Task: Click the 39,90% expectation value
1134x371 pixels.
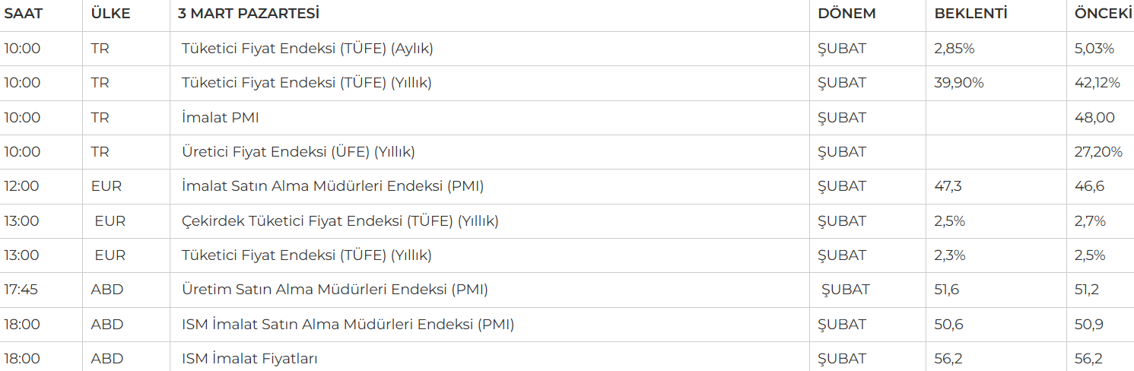Action: coord(958,83)
